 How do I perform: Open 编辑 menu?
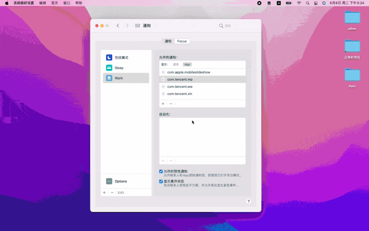point(42,3)
